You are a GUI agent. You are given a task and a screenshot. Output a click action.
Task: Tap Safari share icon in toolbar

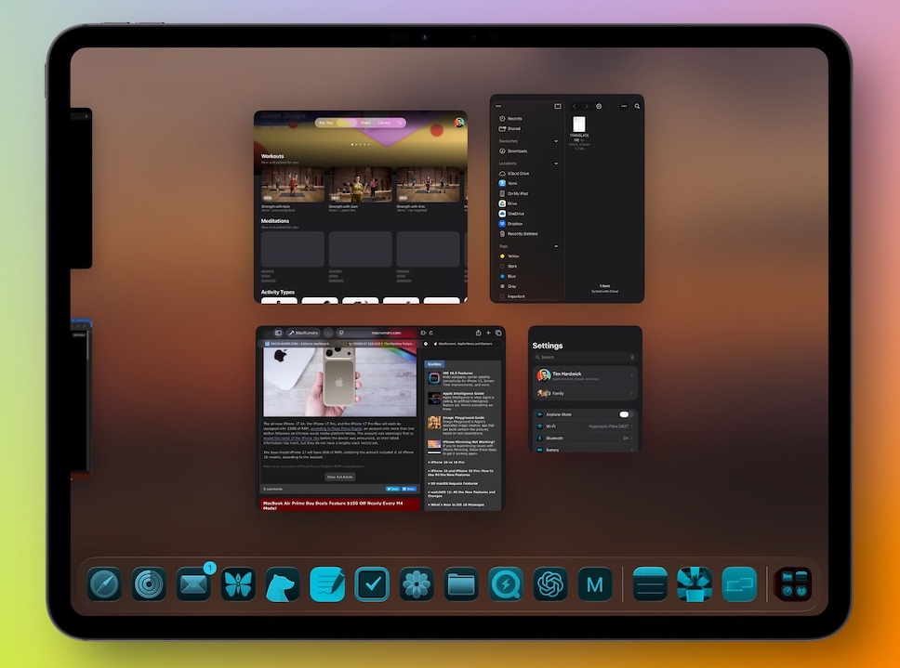478,333
